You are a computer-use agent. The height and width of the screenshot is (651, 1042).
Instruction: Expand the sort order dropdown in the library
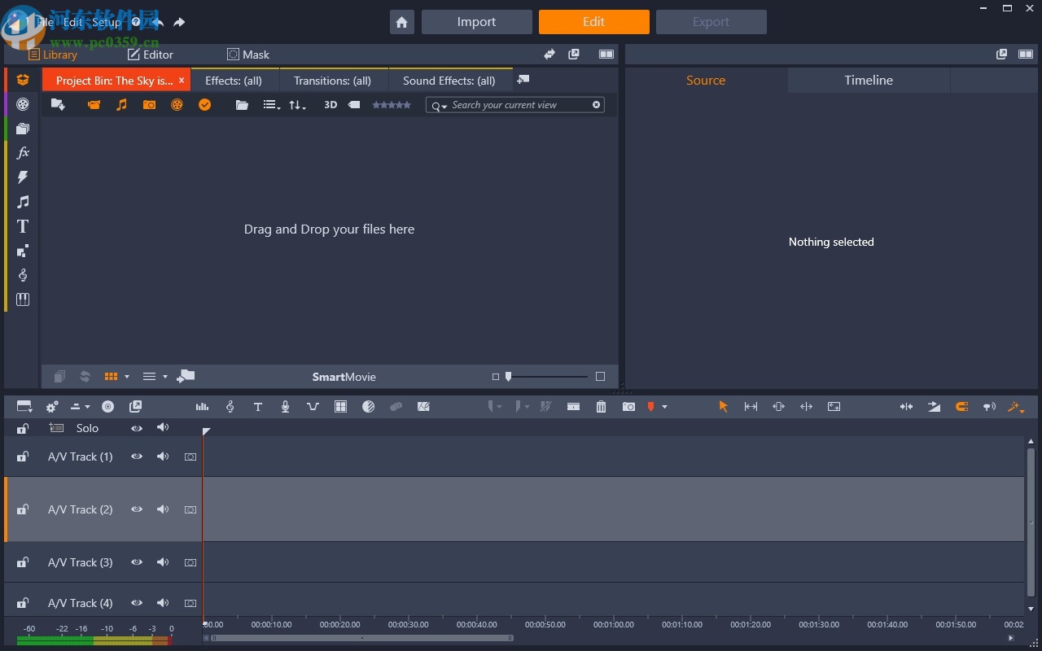(x=297, y=105)
